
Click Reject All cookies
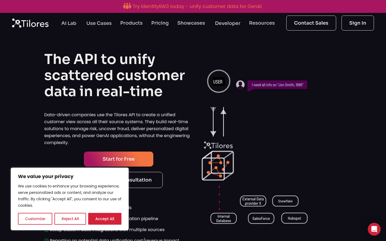point(70,219)
